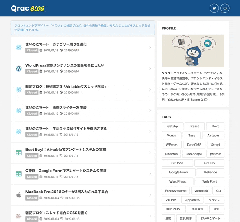Open the Twitter profile icon in header
The width and height of the screenshot is (240, 222).
tap(214, 8)
